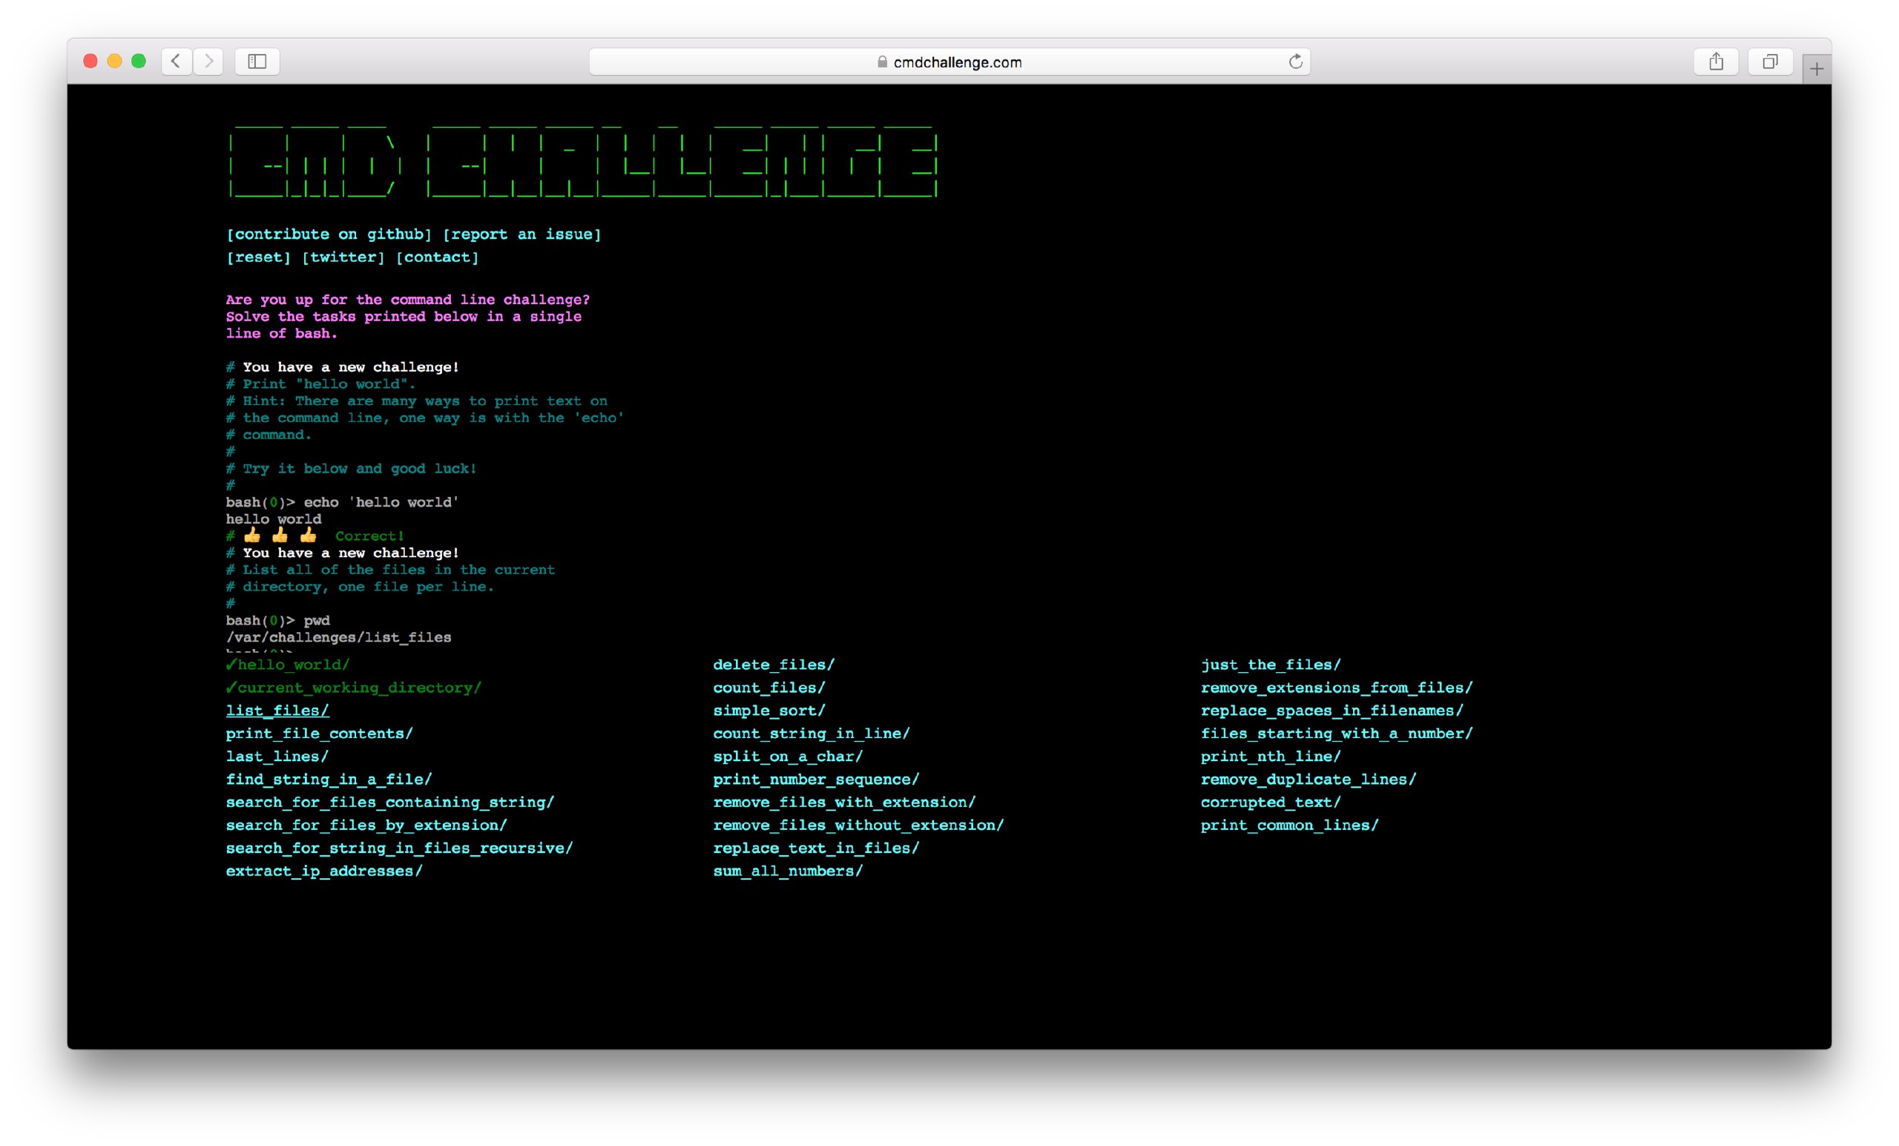The image size is (1899, 1146).
Task: Open remove_files_with_extension/ challenge
Action: tap(844, 803)
